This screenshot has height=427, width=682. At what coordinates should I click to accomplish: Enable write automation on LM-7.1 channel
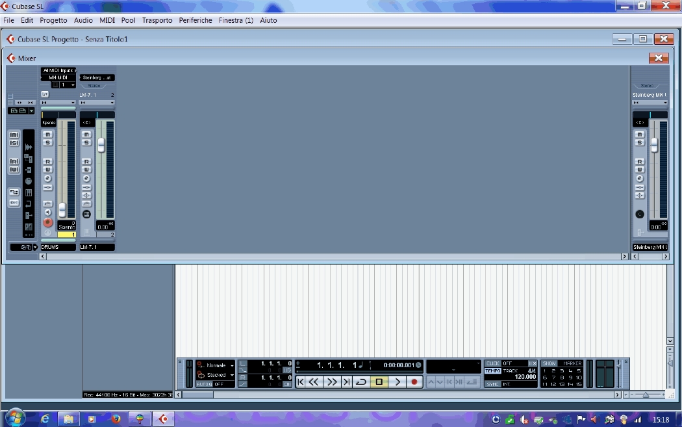(x=86, y=170)
